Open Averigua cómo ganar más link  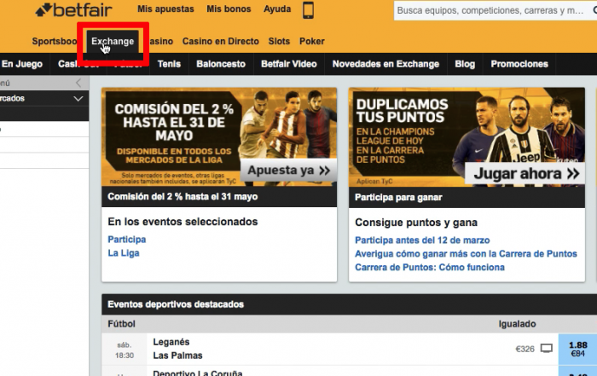click(466, 254)
